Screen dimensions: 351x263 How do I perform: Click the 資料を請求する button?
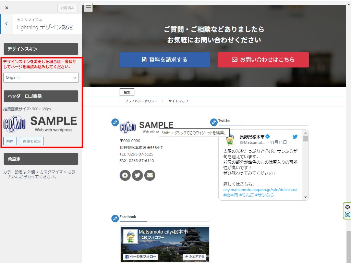coord(165,60)
